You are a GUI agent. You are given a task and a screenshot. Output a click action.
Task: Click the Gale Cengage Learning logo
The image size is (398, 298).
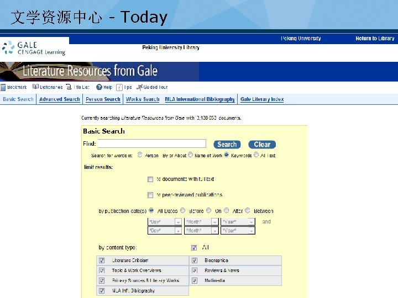click(x=34, y=48)
